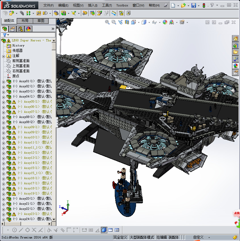The width and height of the screenshot is (240, 241).
Task: Expand the Assy01<1> tree node
Action: (3, 82)
